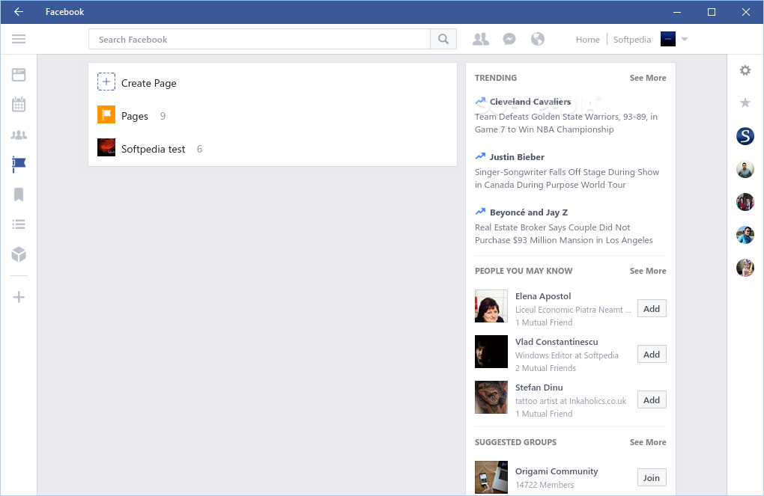The height and width of the screenshot is (496, 764).
Task: Open chat contact with S logo avatar
Action: coord(745,136)
